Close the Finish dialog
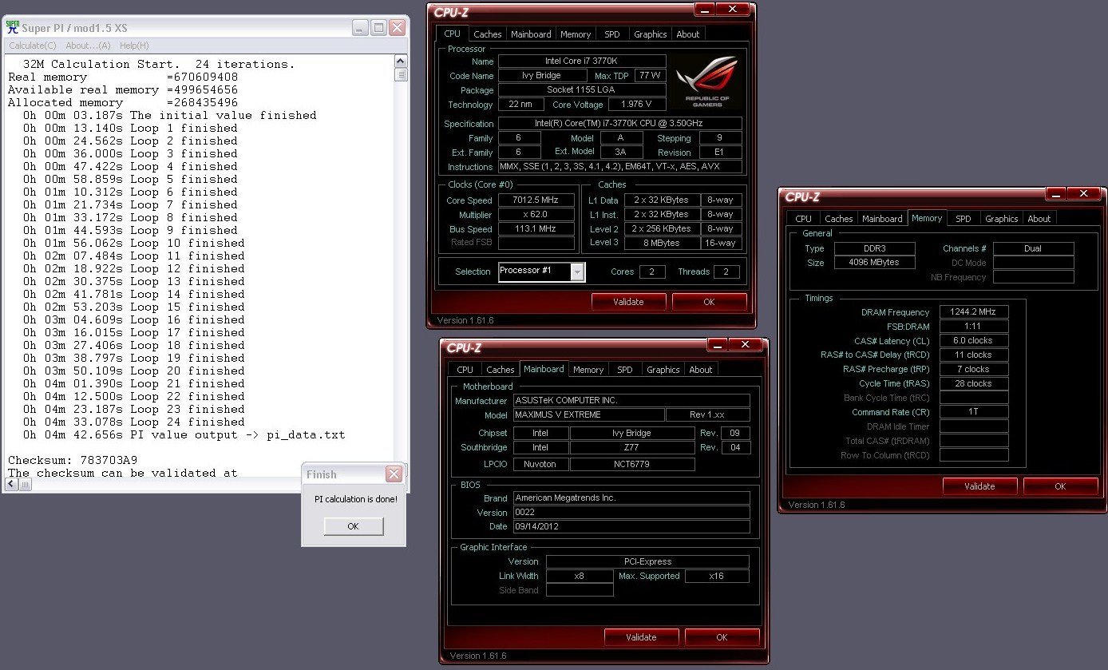Viewport: 1108px width, 670px height. click(x=394, y=474)
